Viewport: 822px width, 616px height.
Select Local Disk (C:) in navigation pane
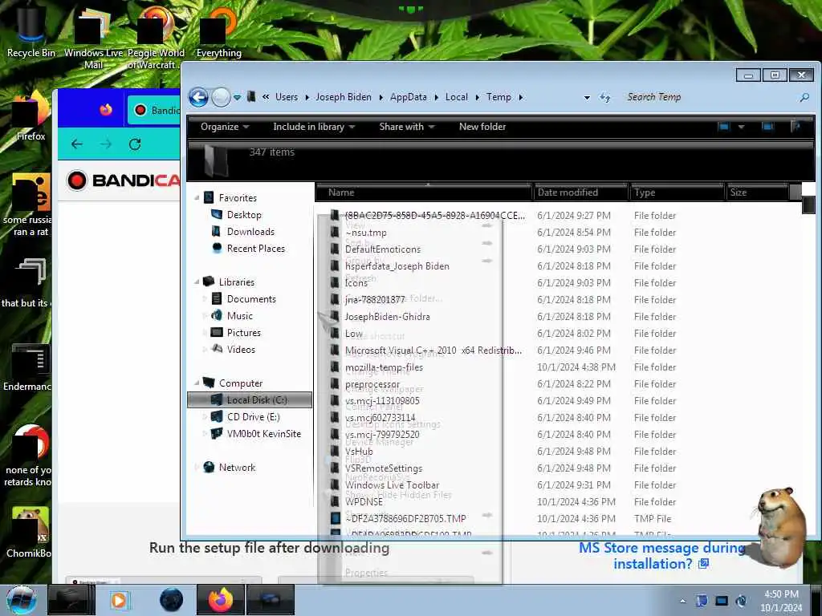(x=250, y=399)
